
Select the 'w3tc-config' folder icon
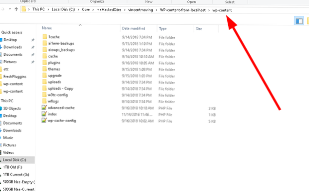45,95
